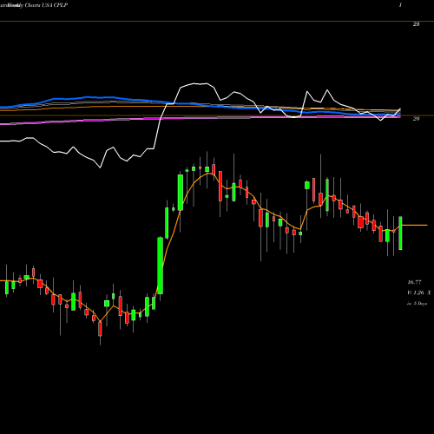Image resolution: width=434 pixels, height=434 pixels.
Task: Click the '20' price axis label
Action: (416, 119)
